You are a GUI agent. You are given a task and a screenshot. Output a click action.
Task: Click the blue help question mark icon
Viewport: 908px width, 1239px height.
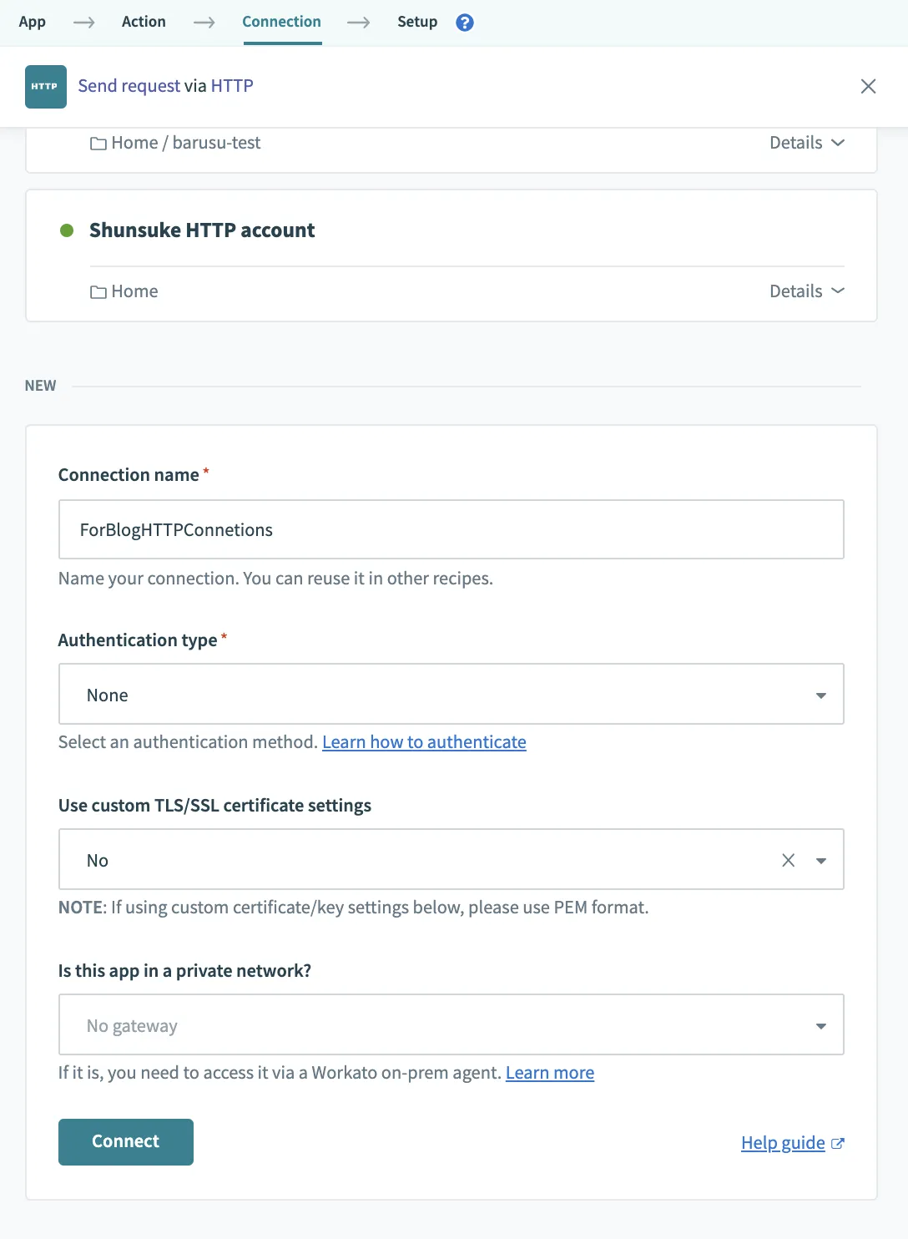tap(465, 23)
